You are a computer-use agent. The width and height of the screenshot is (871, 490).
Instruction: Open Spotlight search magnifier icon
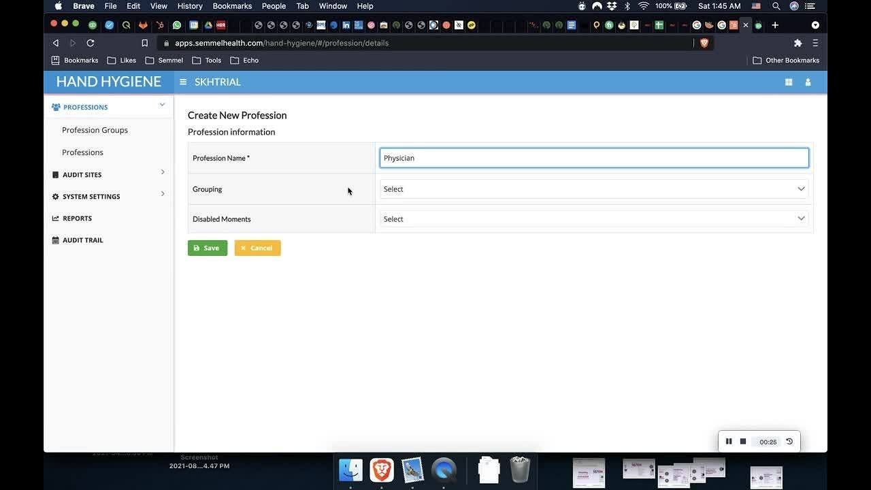[x=776, y=6]
